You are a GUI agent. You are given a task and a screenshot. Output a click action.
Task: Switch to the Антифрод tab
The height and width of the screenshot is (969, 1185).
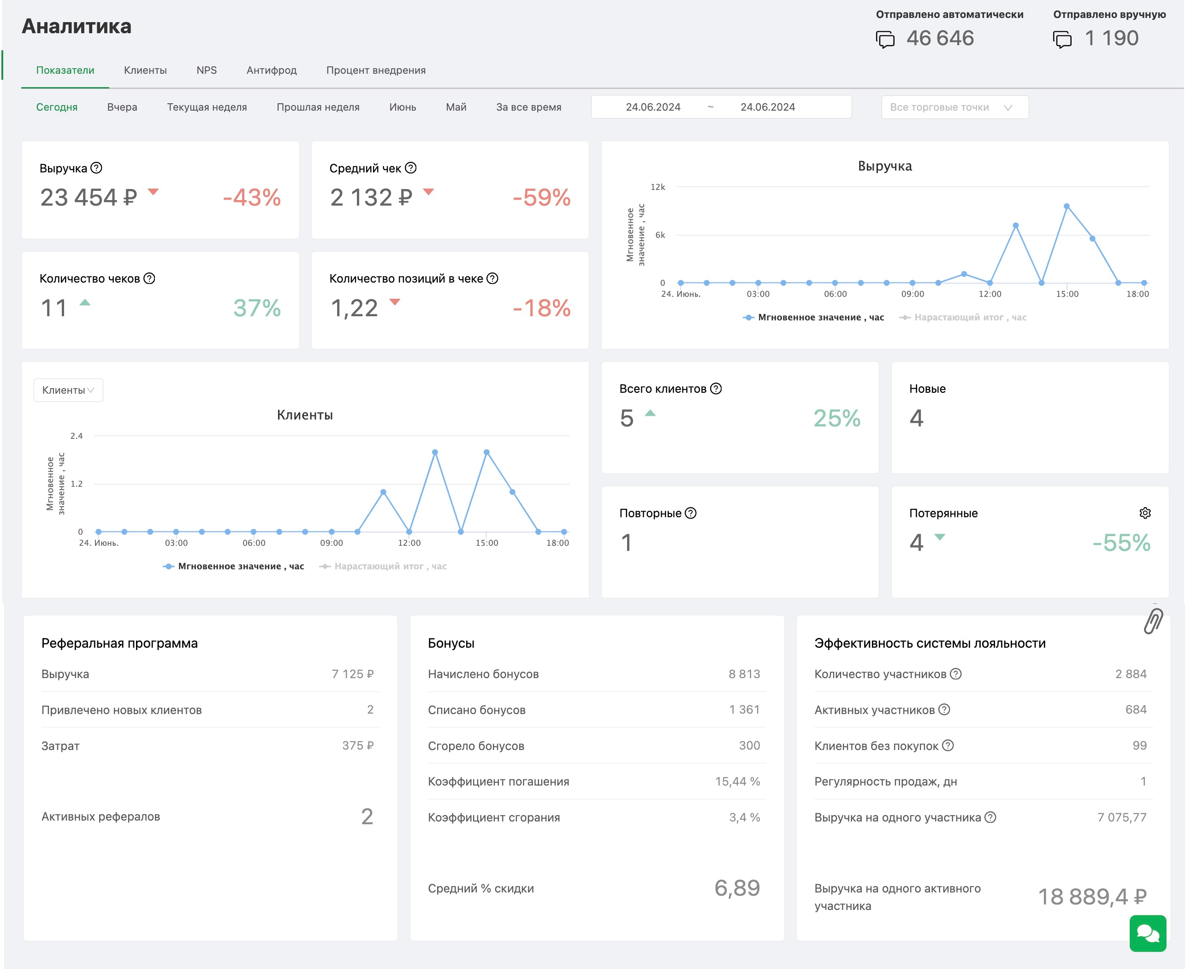[x=272, y=71]
